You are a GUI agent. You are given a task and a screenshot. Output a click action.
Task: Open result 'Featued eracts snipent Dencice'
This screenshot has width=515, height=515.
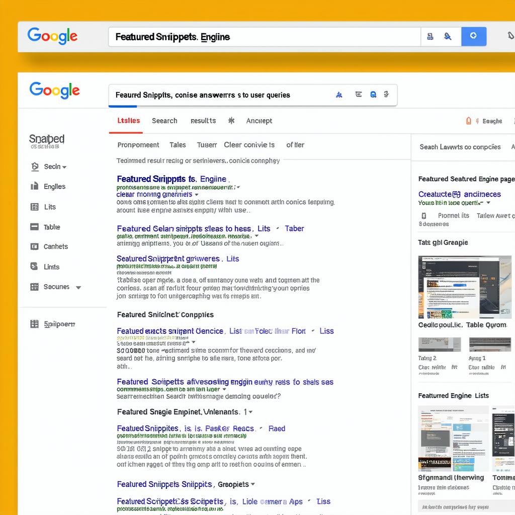[170, 331]
